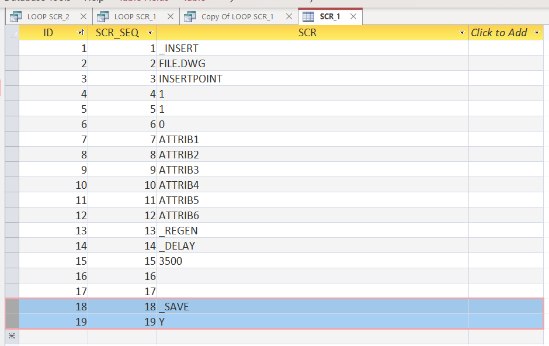
Task: Click the Click to Add column header
Action: click(506, 33)
